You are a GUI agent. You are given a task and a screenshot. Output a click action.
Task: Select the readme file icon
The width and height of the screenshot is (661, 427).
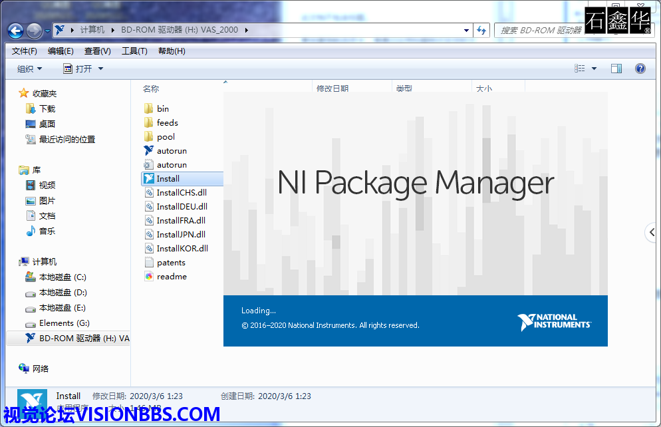[149, 276]
